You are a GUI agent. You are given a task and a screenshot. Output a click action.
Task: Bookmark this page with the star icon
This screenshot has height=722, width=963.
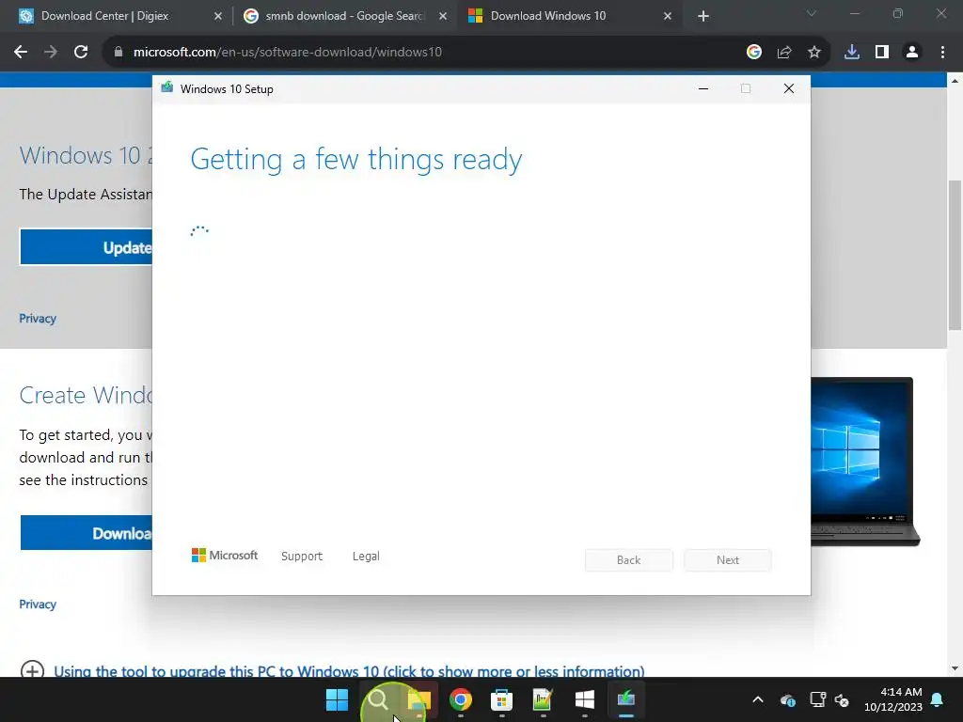[814, 53]
